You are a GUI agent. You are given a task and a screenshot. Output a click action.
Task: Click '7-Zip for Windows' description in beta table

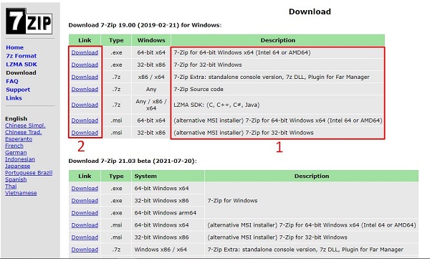click(x=232, y=201)
